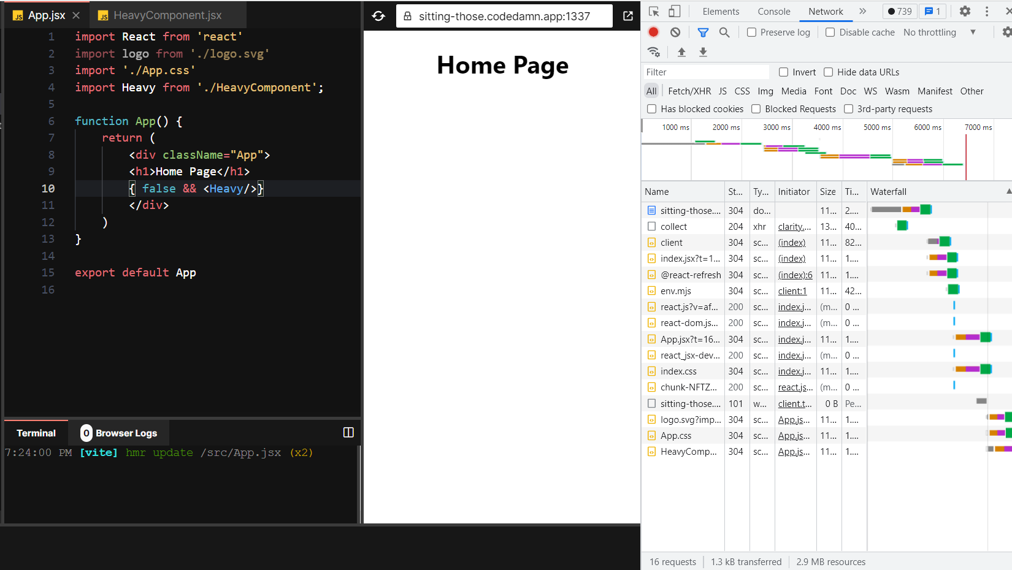This screenshot has width=1012, height=570.
Task: Clear the network log
Action: point(675,32)
